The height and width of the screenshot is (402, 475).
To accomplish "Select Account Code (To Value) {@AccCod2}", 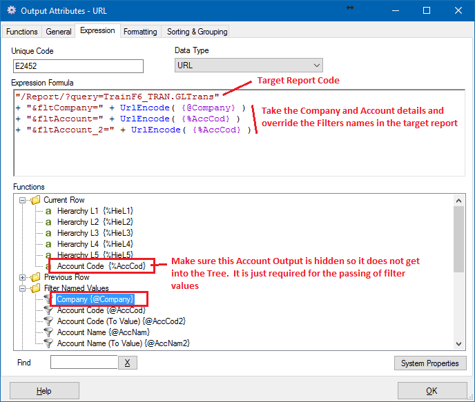I will pyautogui.click(x=122, y=321).
